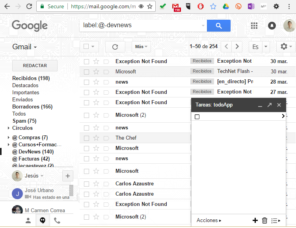Open the Google apps grid
This screenshot has width=296, height=228.
[x=254, y=26]
